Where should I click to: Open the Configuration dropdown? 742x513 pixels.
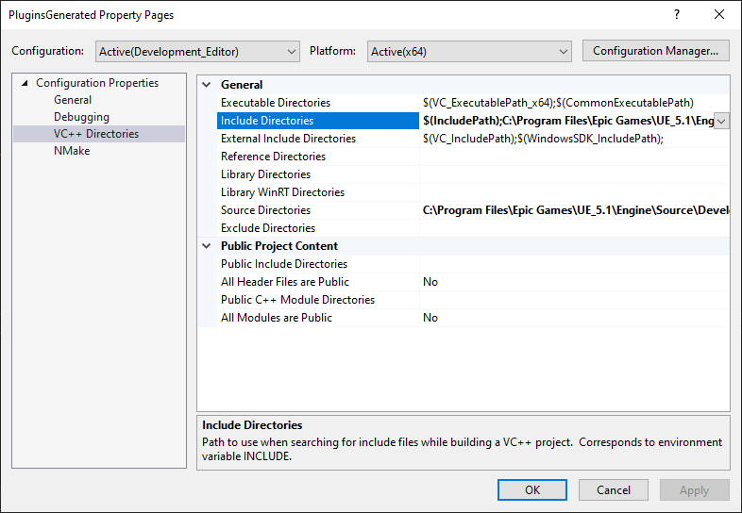(197, 52)
